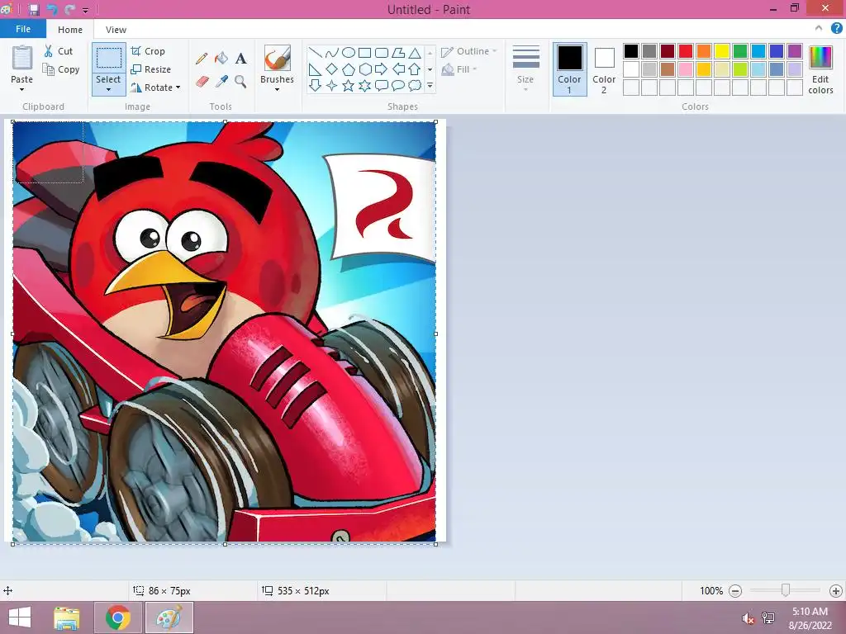846x634 pixels.
Task: Pick the yellow color swatch
Action: pos(722,51)
